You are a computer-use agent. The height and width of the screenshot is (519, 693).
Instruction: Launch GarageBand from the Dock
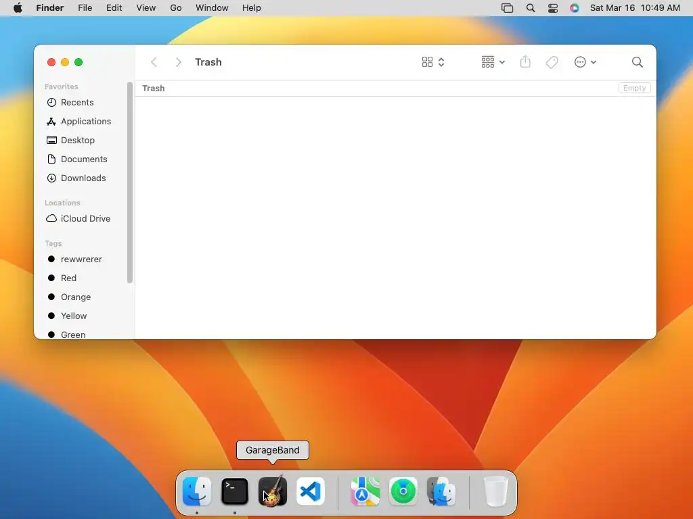click(273, 491)
